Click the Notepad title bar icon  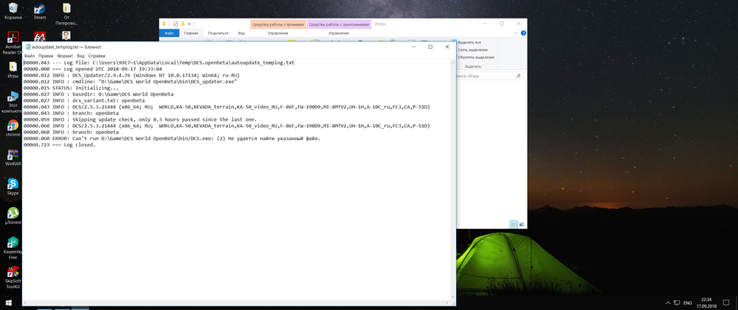pyautogui.click(x=28, y=47)
